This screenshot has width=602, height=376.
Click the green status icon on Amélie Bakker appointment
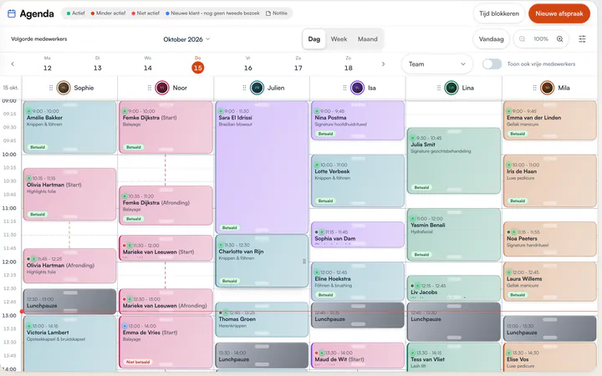[28, 111]
